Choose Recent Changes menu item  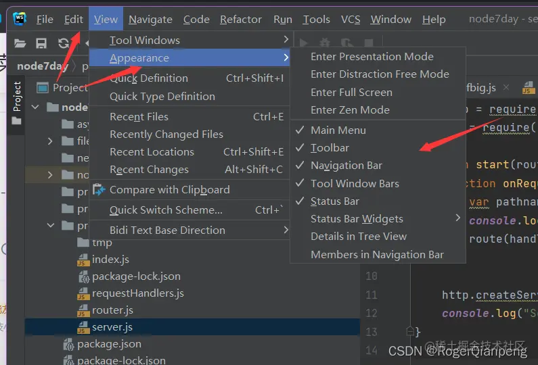click(x=189, y=170)
